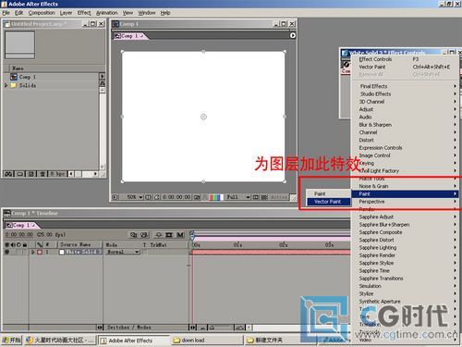Screen dimensions: 462x347
Task: Click the highlighted Paint effects category
Action: [405, 193]
